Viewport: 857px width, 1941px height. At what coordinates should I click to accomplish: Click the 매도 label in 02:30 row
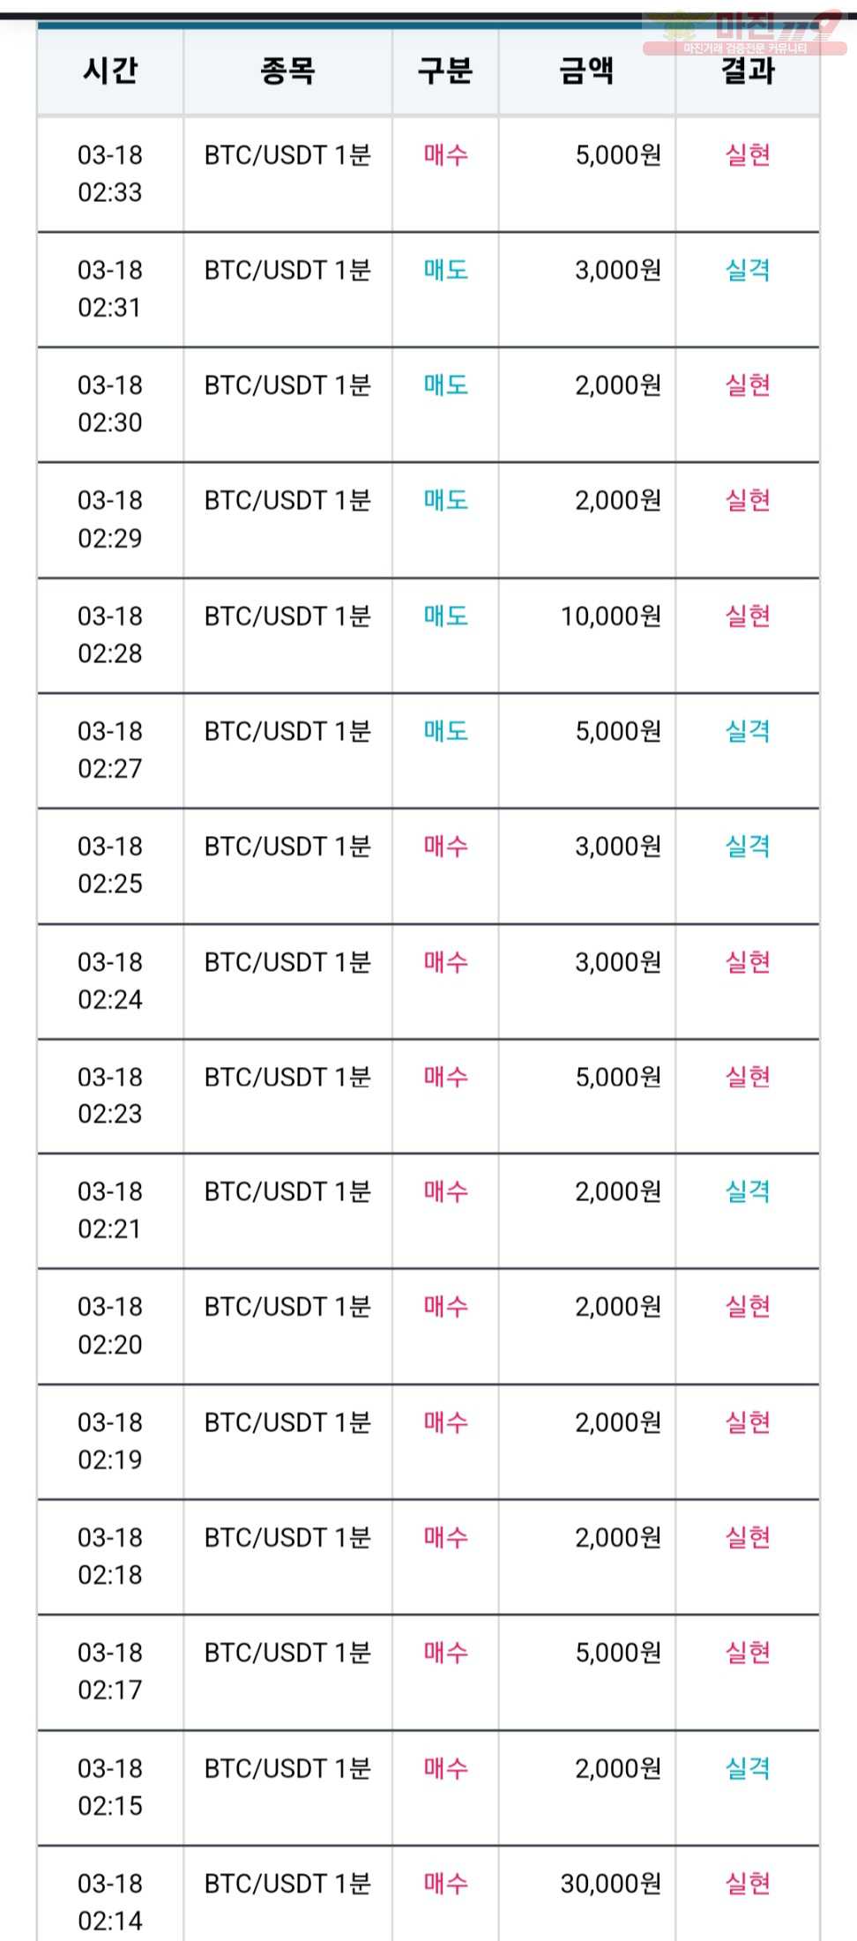click(x=445, y=385)
